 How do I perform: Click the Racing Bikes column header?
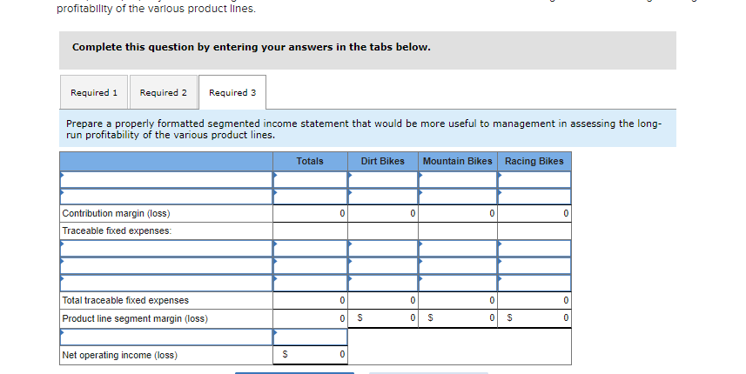click(534, 161)
